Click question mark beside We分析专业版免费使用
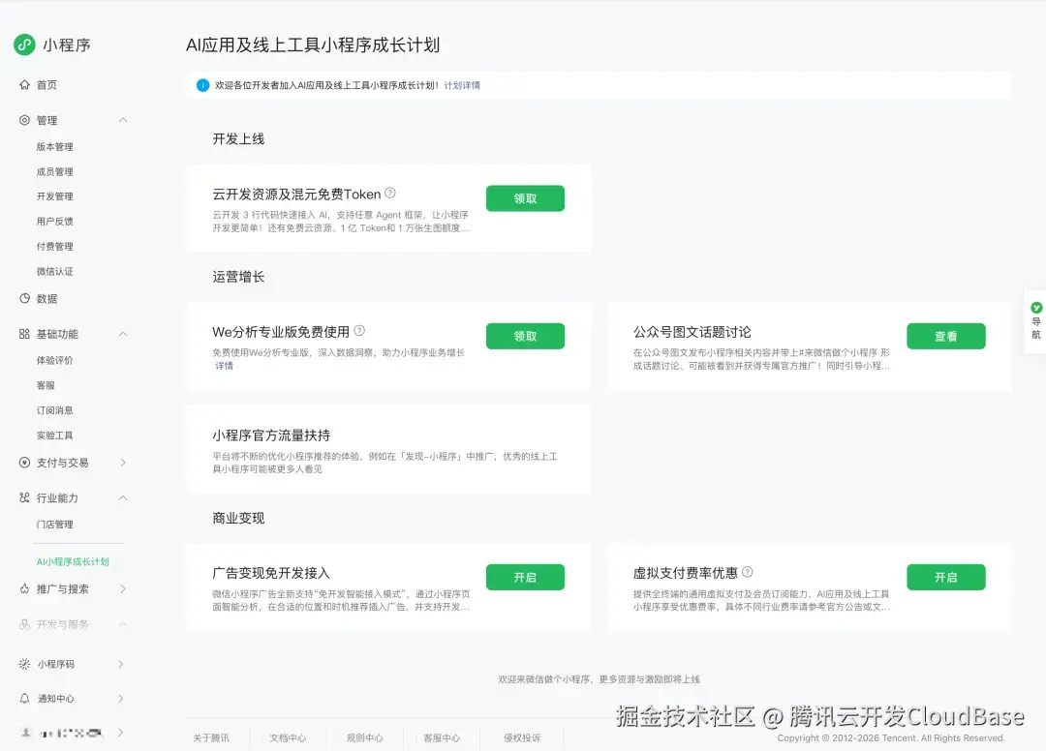 pyautogui.click(x=359, y=330)
